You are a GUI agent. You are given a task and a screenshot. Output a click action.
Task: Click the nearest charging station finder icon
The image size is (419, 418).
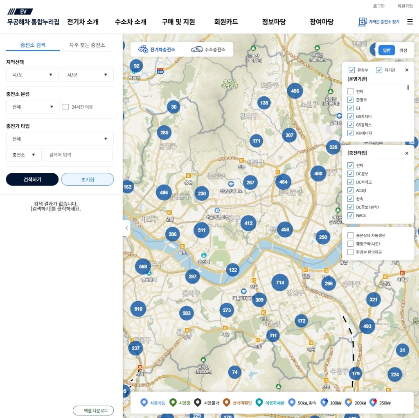tap(362, 22)
